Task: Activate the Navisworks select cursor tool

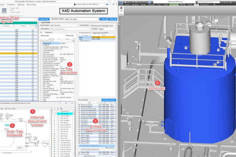Action: (150, 2)
